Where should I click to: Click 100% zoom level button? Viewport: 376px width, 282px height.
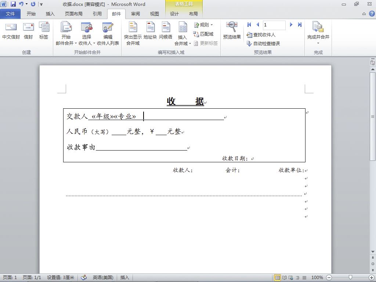(317, 278)
